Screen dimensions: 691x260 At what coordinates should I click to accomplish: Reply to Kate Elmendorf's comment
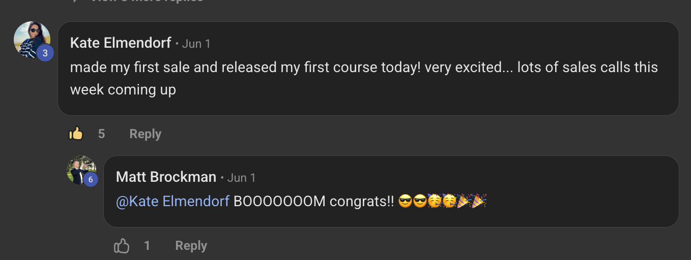click(x=145, y=134)
